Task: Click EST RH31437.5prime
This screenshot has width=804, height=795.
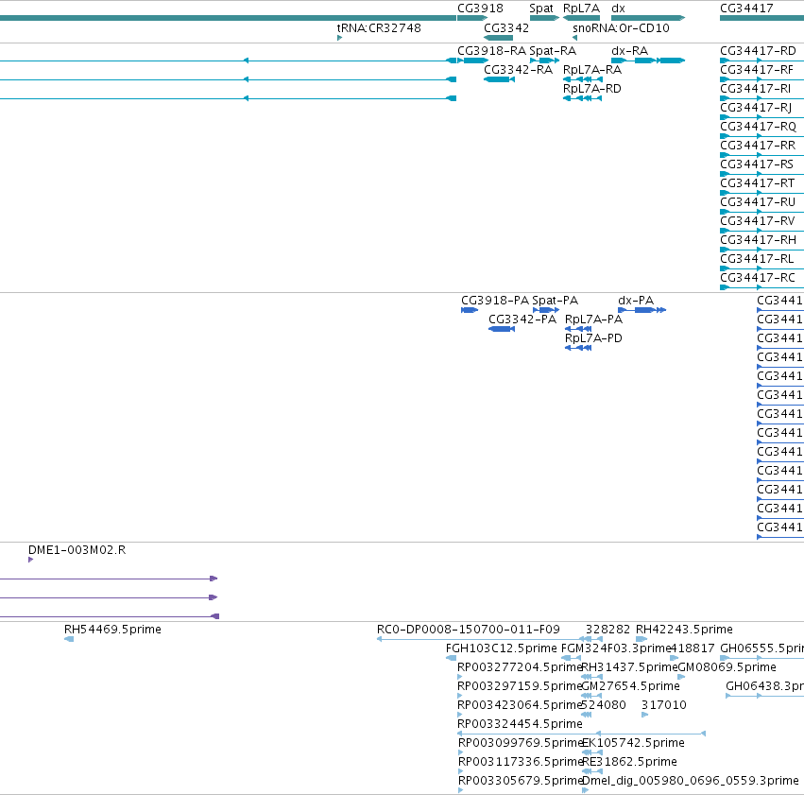Action: tap(629, 667)
